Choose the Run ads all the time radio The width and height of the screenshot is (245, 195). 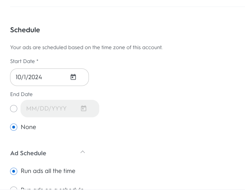(14, 171)
